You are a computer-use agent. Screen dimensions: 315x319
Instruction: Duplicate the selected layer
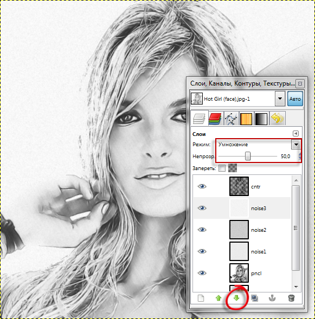click(254, 298)
